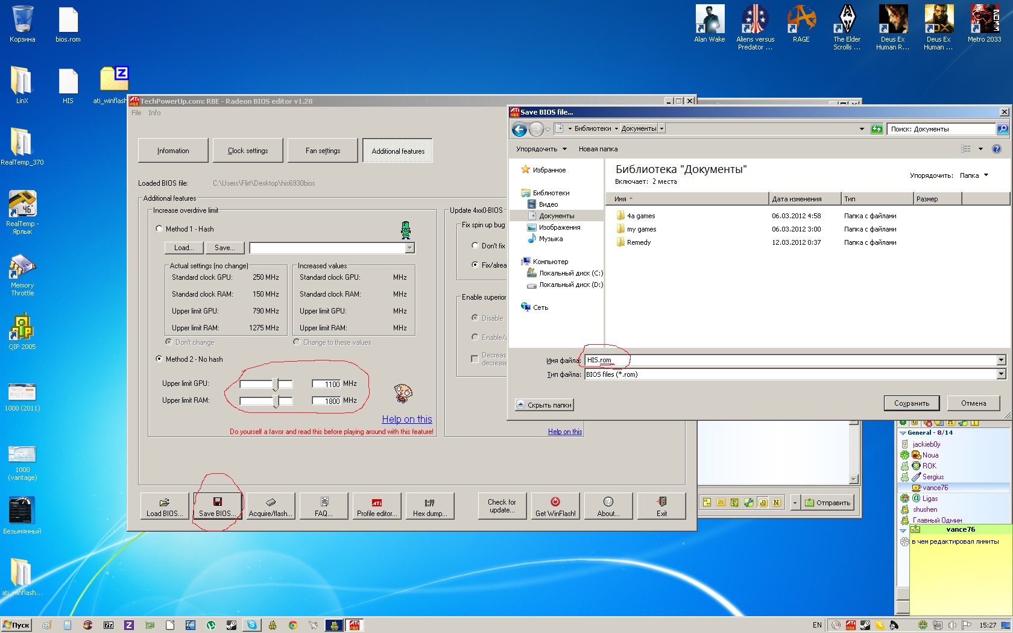Open the ati_winflash zip archive icon

click(x=113, y=85)
